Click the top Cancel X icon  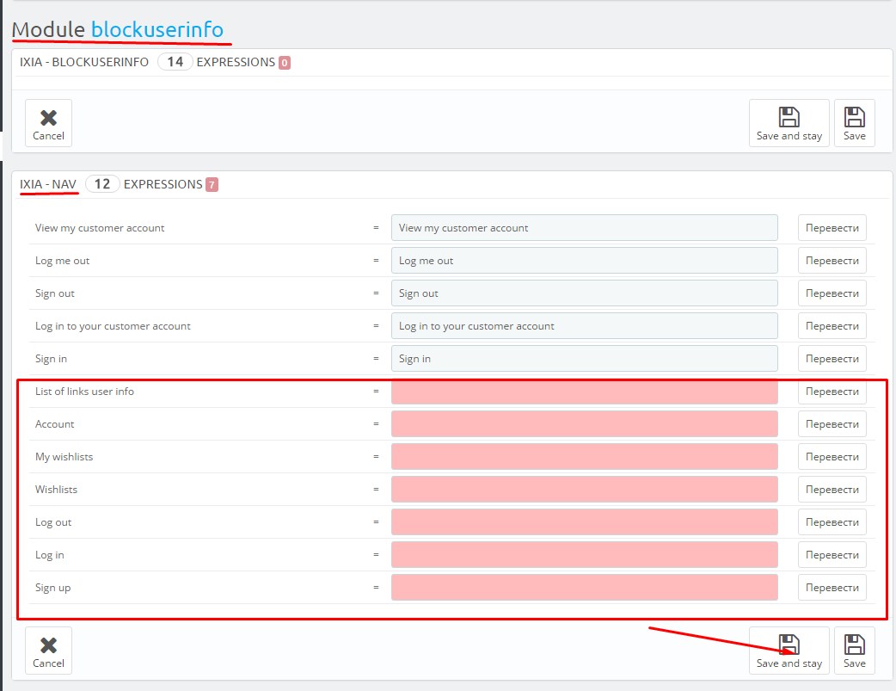pos(48,118)
